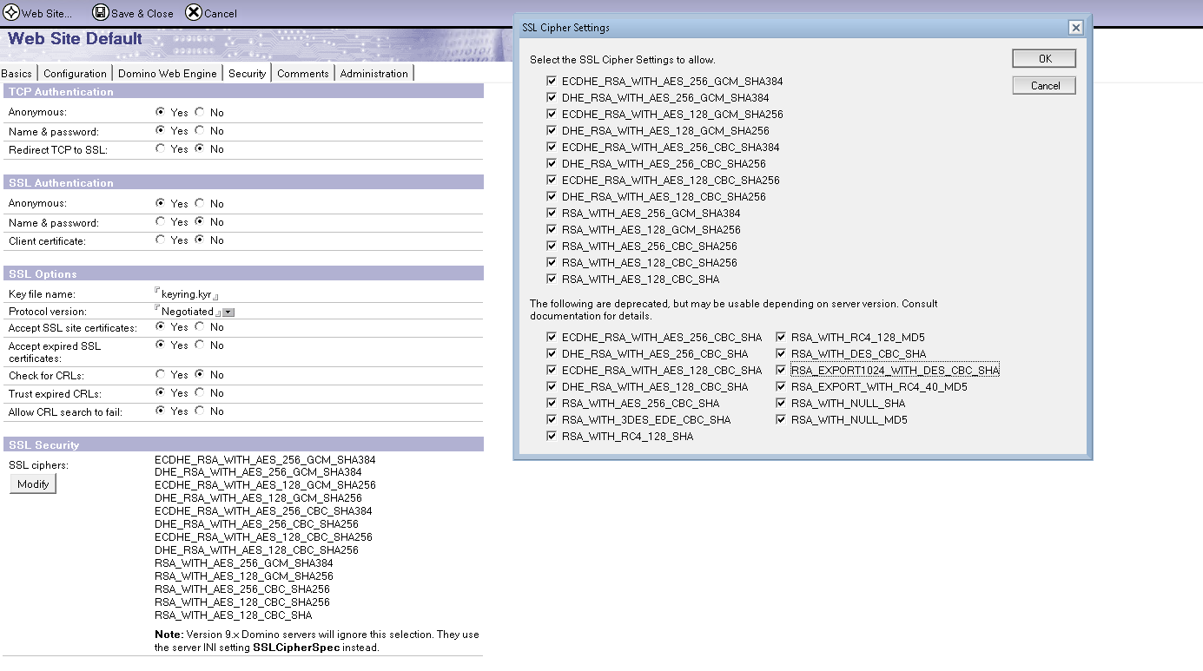Click Cancel button in cipher dialog

1044,86
